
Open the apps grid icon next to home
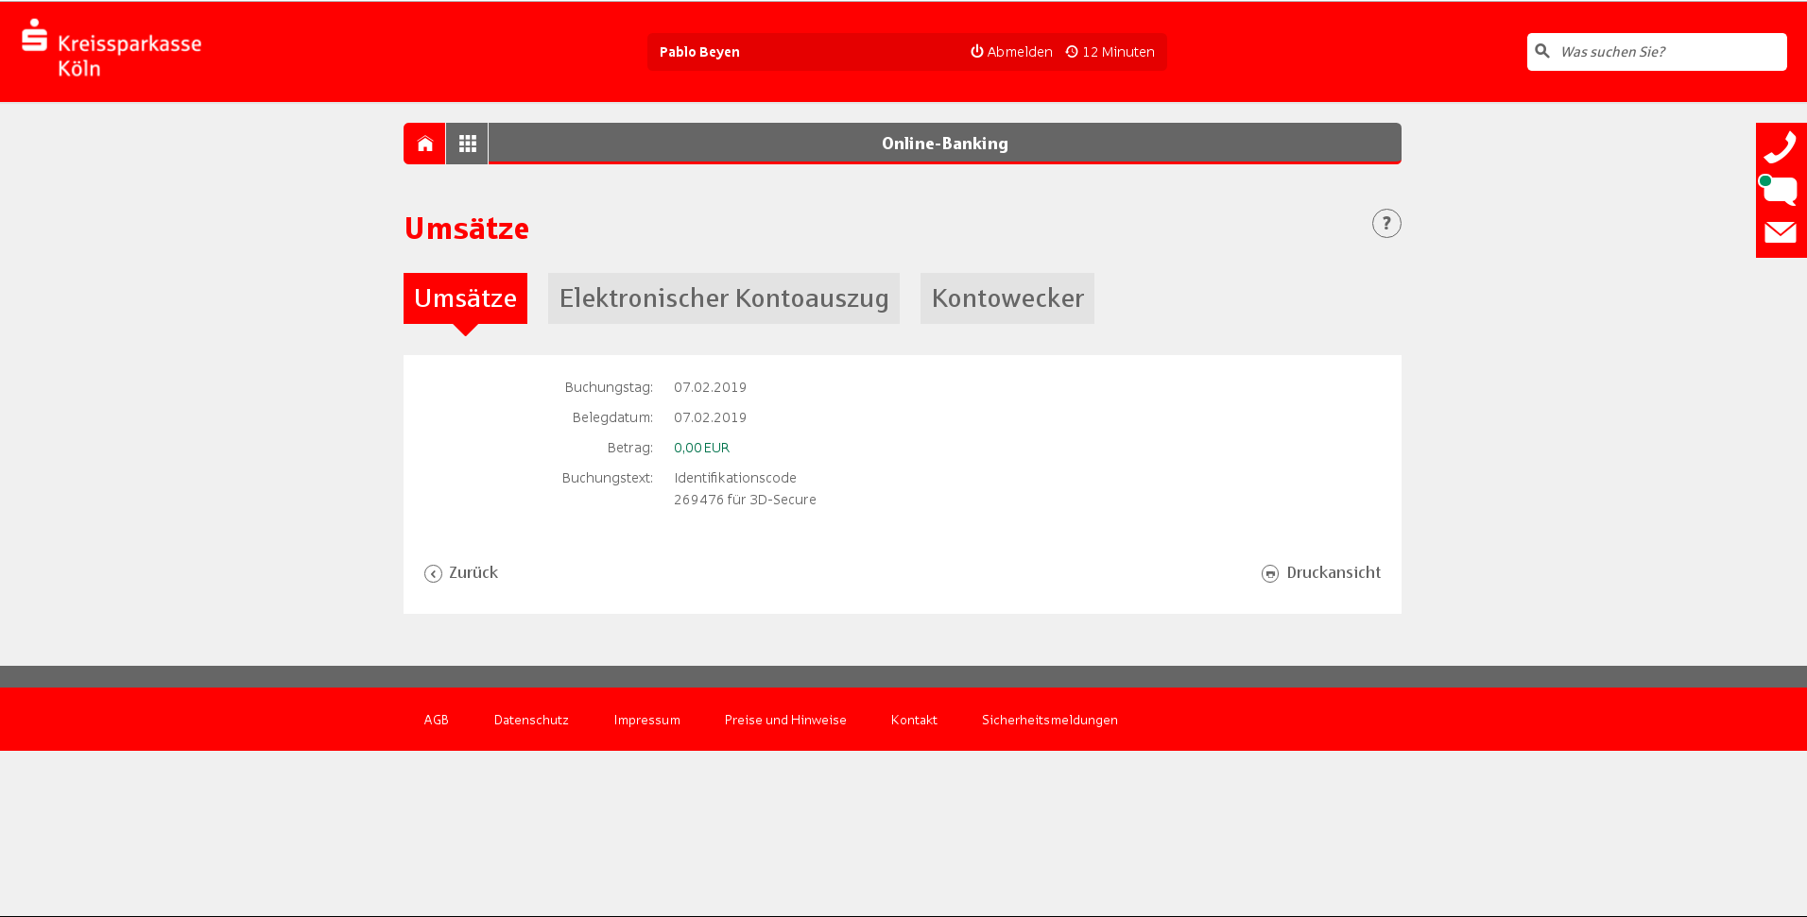(466, 143)
